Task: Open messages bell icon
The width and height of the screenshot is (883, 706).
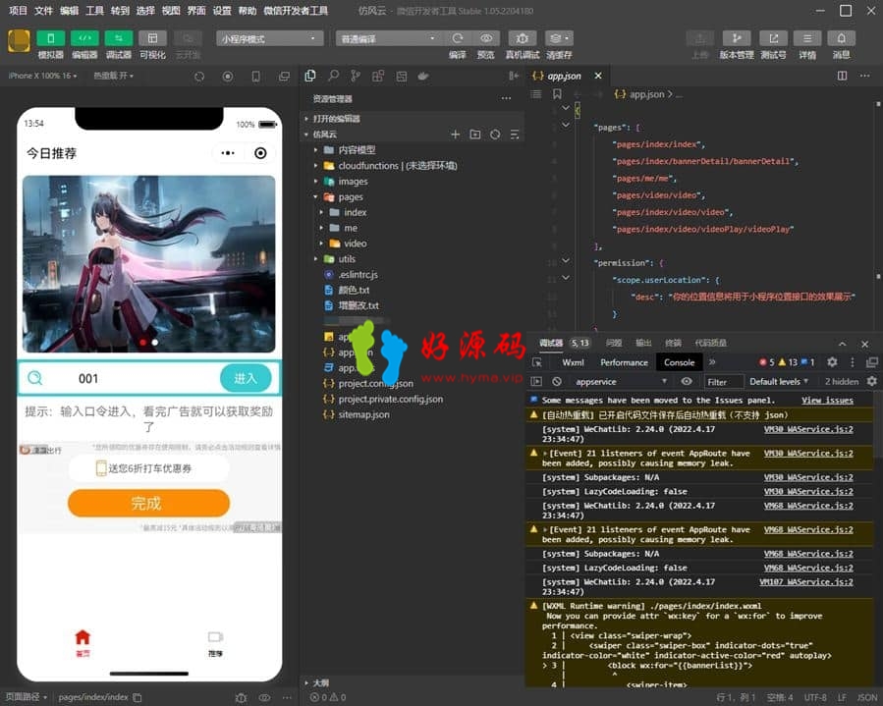Action: tap(842, 38)
